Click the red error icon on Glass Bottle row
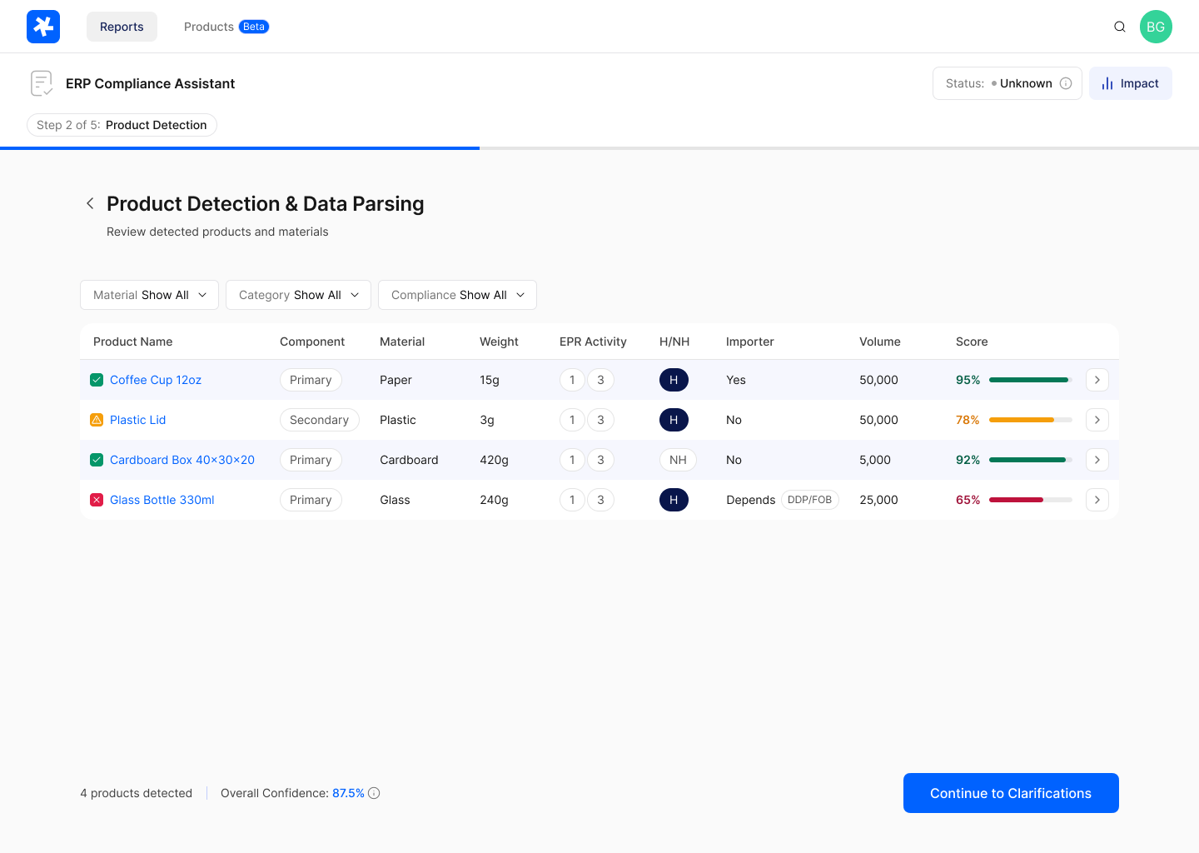 [97, 499]
